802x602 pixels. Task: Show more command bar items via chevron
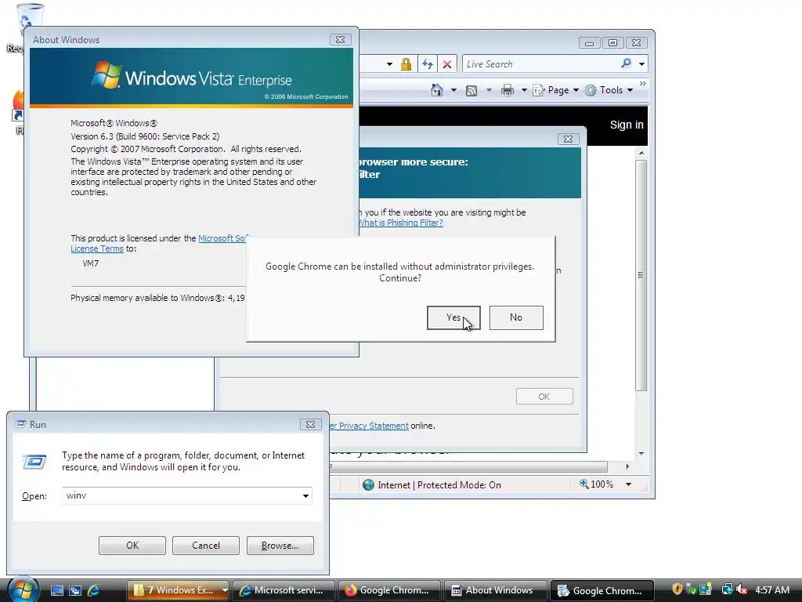tap(643, 83)
